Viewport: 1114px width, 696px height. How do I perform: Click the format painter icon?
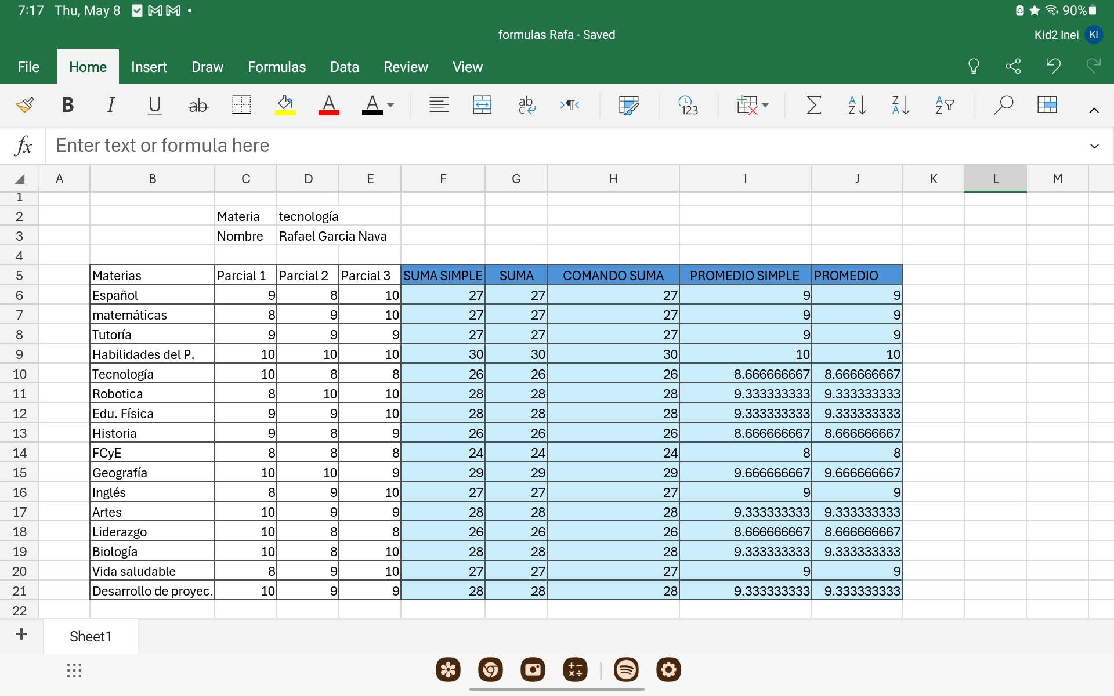pos(24,105)
